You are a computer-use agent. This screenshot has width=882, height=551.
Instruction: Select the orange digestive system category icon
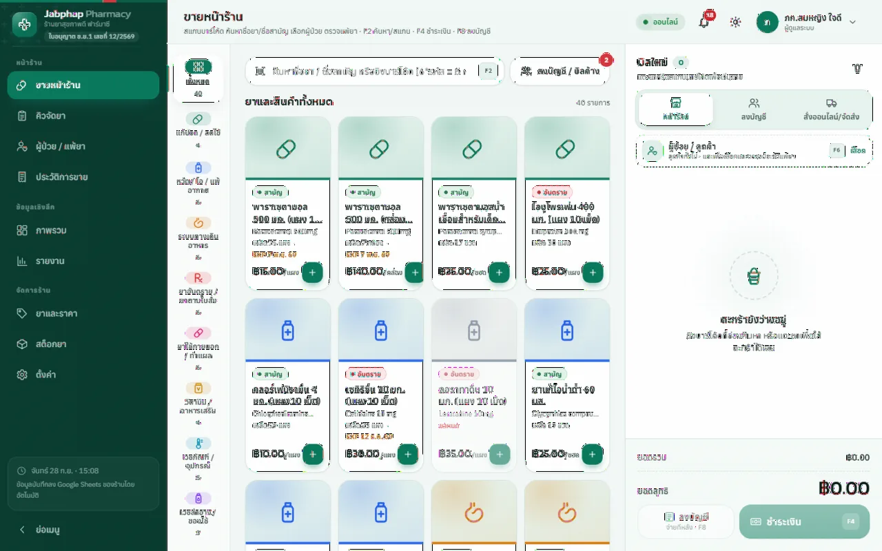coord(198,223)
